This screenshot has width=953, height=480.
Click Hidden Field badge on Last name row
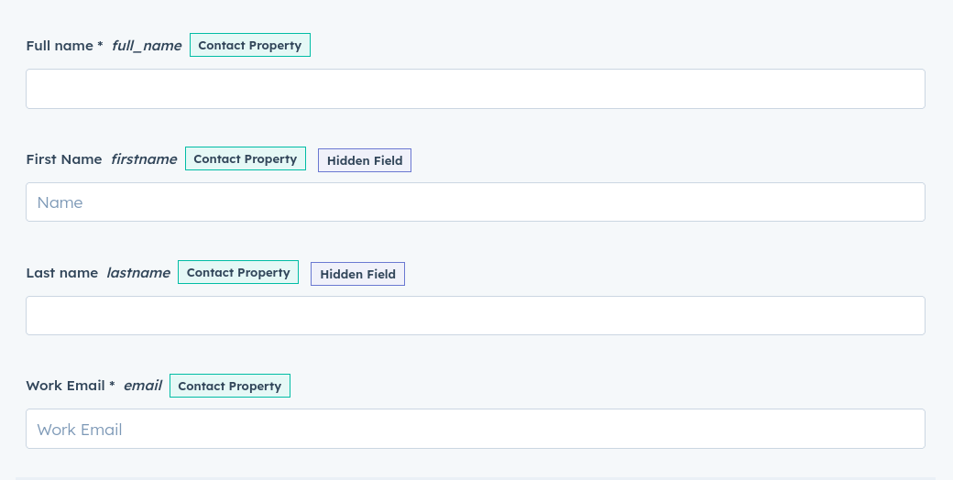(x=357, y=274)
